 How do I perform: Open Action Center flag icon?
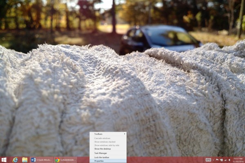(x=217, y=160)
